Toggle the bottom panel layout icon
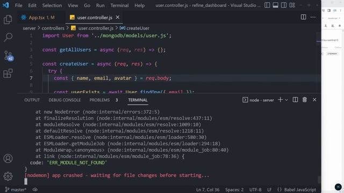The width and height of the screenshot is (344, 193). click(x=275, y=5)
